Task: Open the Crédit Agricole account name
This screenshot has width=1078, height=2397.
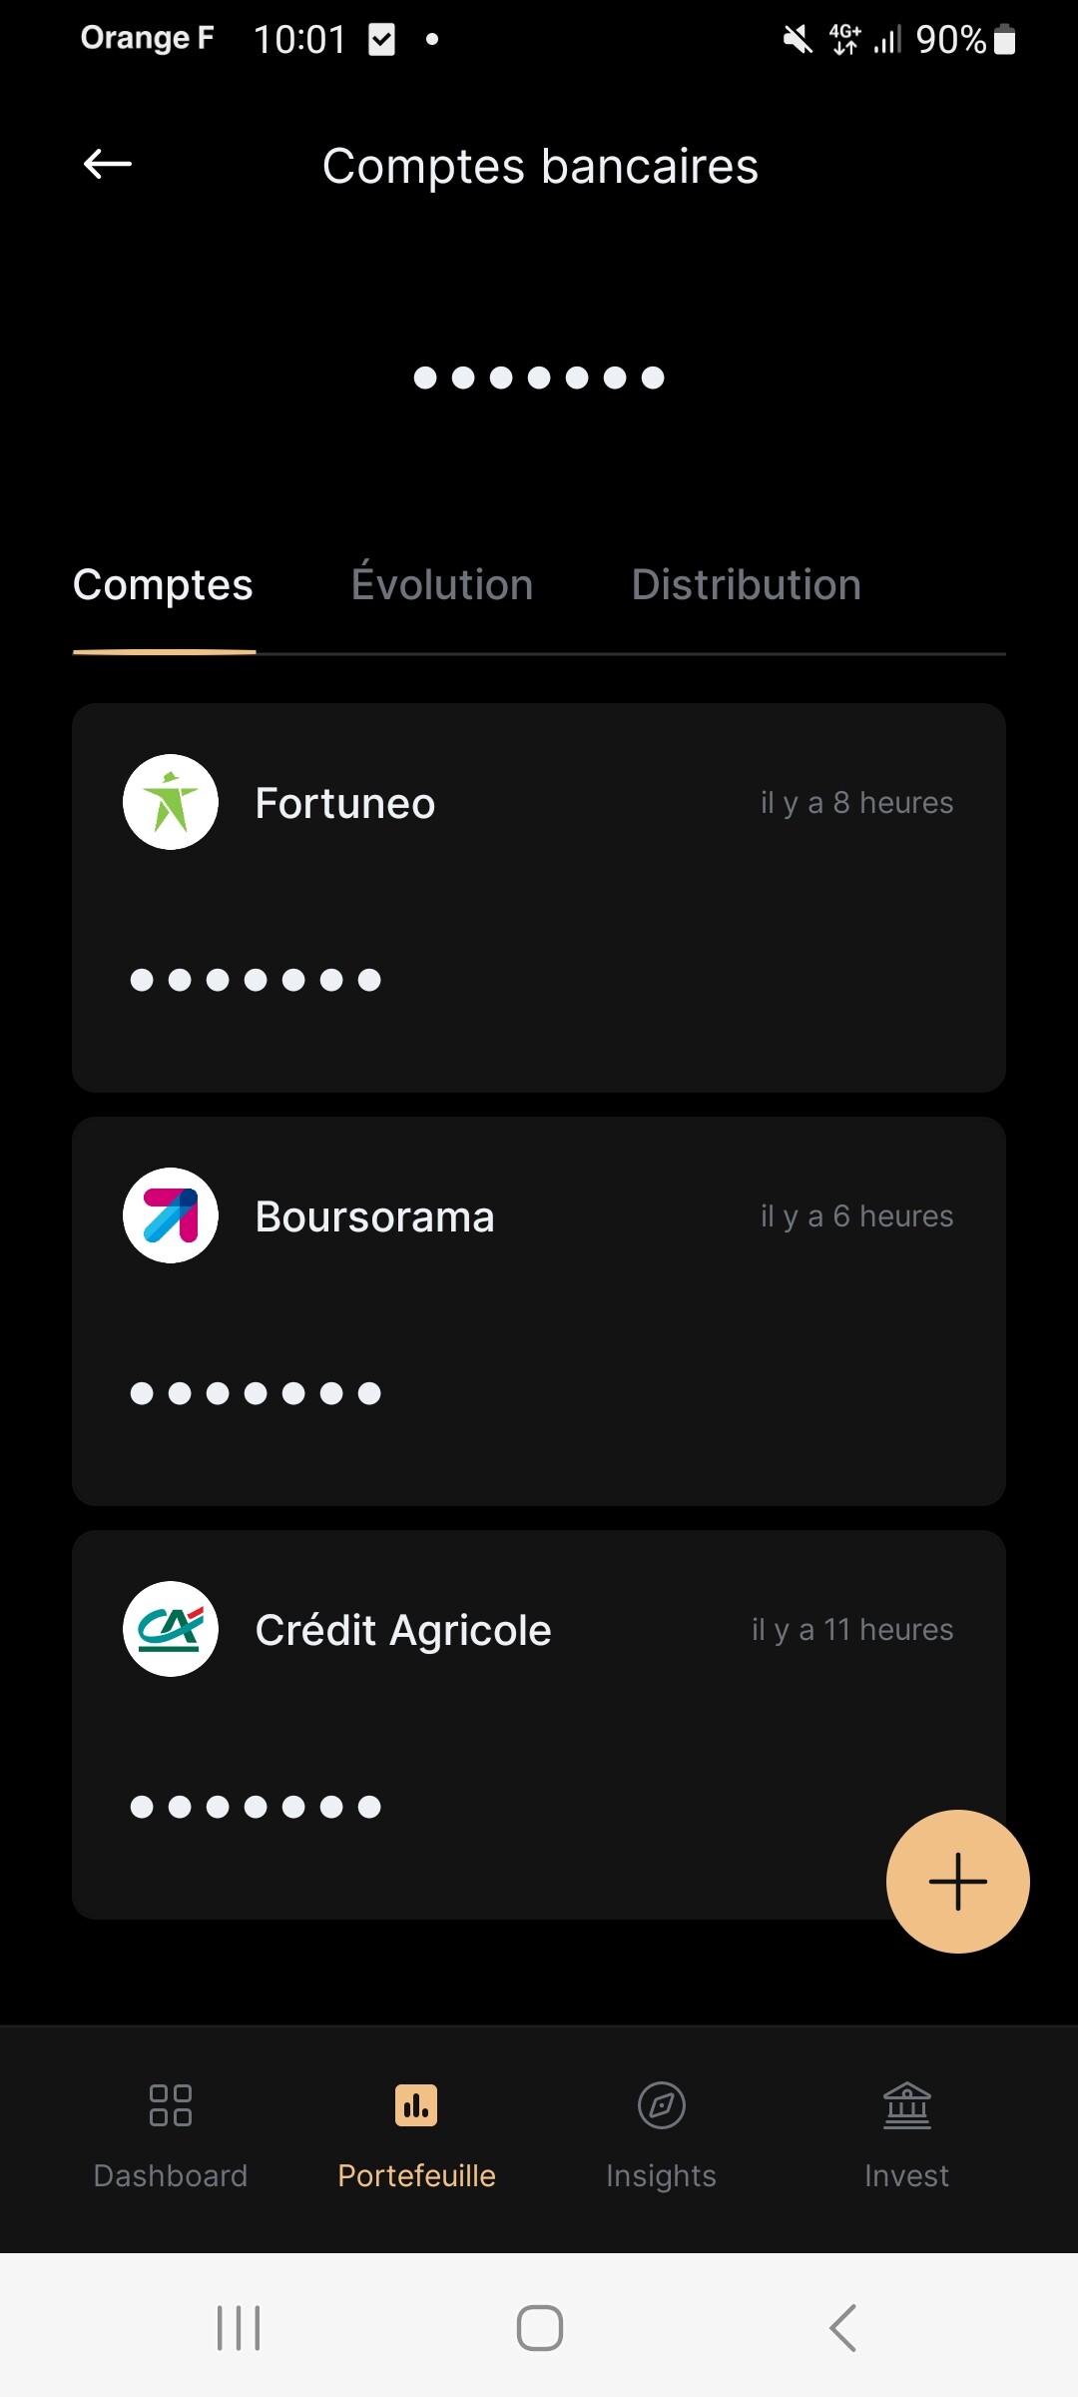Action: click(x=403, y=1631)
